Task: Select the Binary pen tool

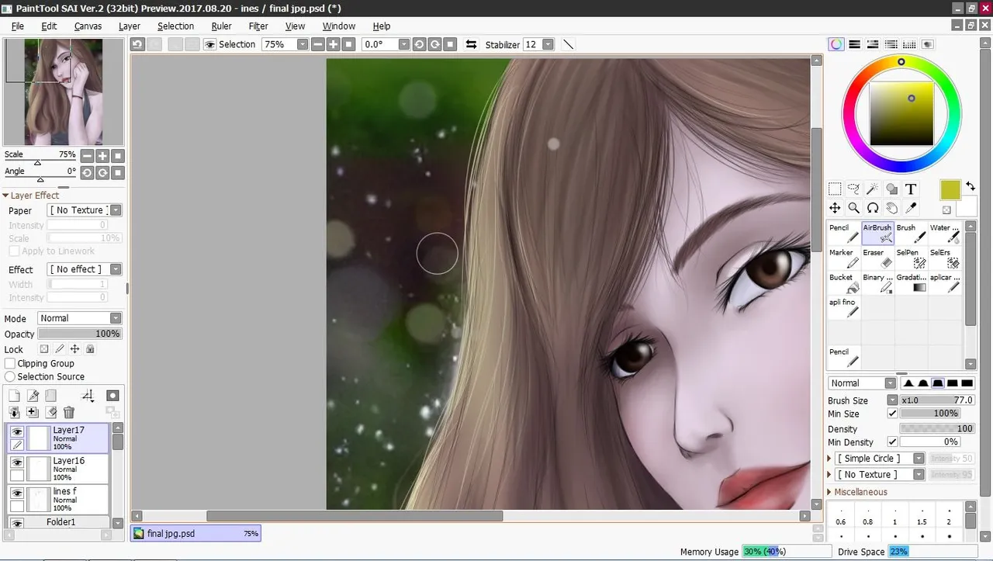Action: tap(877, 282)
